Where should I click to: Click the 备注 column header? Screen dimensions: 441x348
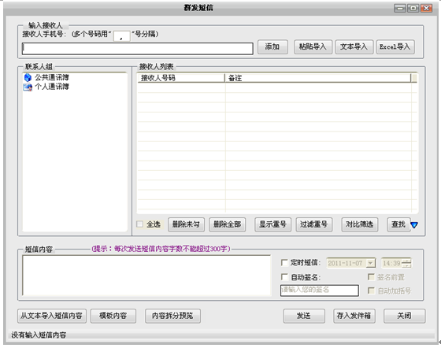[318, 78]
